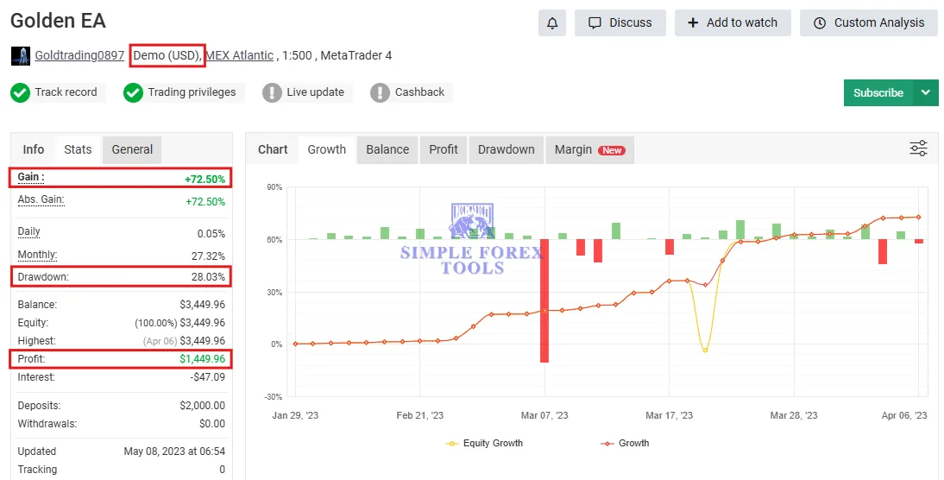Open the Discuss button
944x480 pixels.
(620, 23)
